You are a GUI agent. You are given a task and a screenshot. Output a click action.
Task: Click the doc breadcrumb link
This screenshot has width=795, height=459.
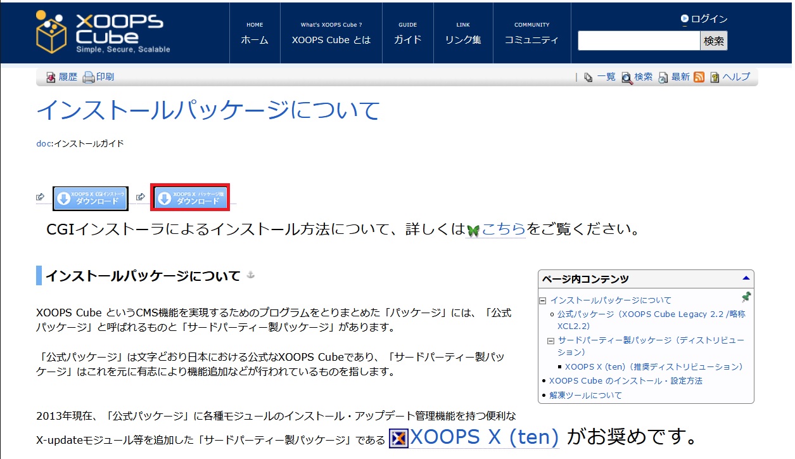43,143
